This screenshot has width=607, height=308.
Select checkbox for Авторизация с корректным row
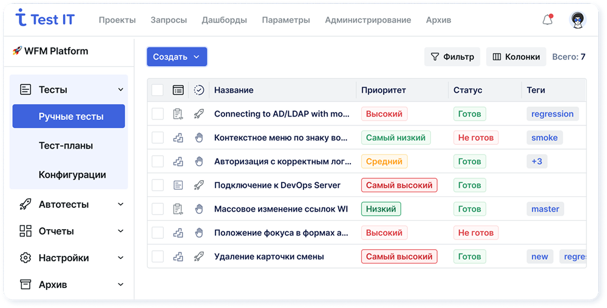tap(158, 161)
